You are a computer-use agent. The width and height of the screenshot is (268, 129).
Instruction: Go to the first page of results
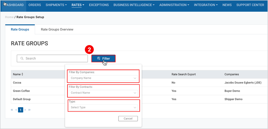(x=12, y=110)
